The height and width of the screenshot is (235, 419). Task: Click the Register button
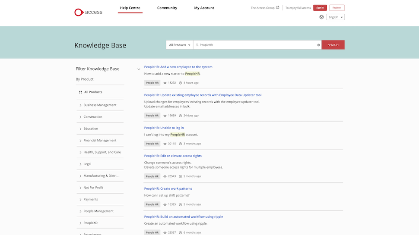pyautogui.click(x=336, y=8)
